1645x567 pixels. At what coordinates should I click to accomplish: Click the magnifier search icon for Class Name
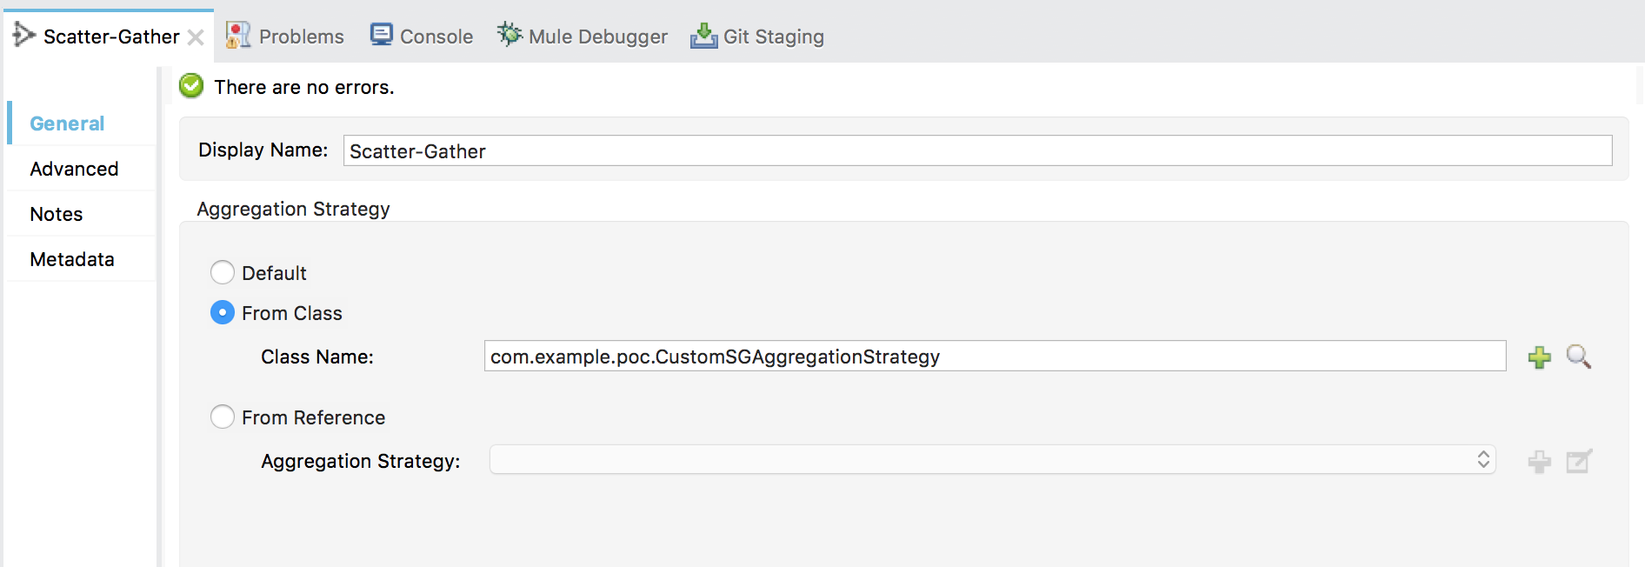tap(1578, 357)
